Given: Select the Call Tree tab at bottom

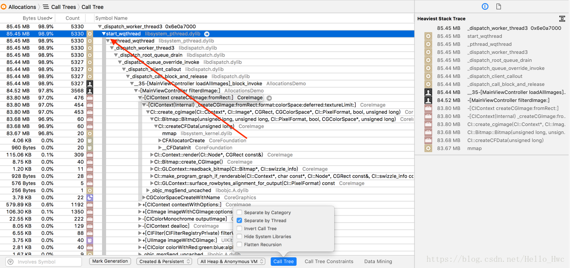Looking at the screenshot, I should (283, 262).
